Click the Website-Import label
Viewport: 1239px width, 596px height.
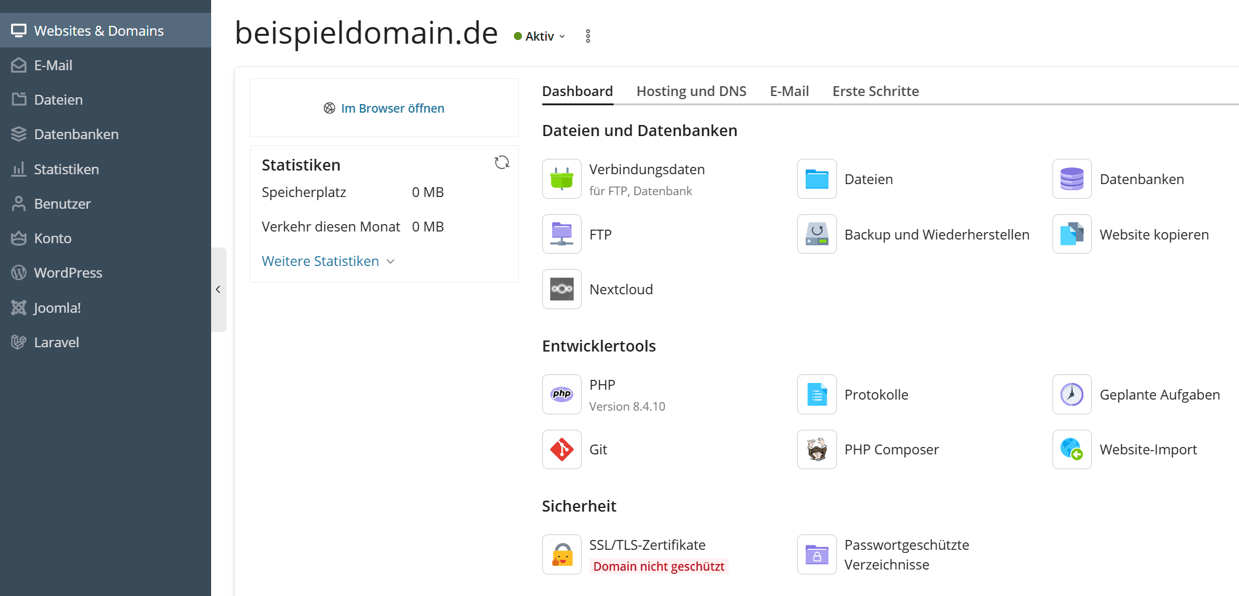pyautogui.click(x=1148, y=449)
